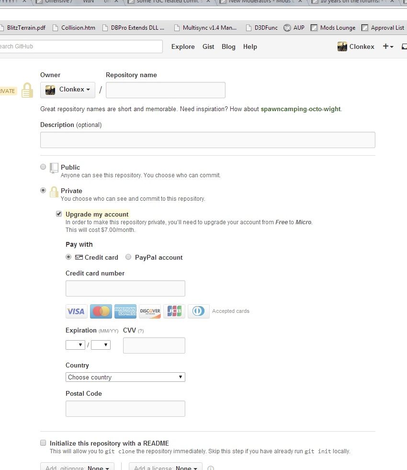
Task: Open the expiration month dropdown
Action: tap(75, 345)
